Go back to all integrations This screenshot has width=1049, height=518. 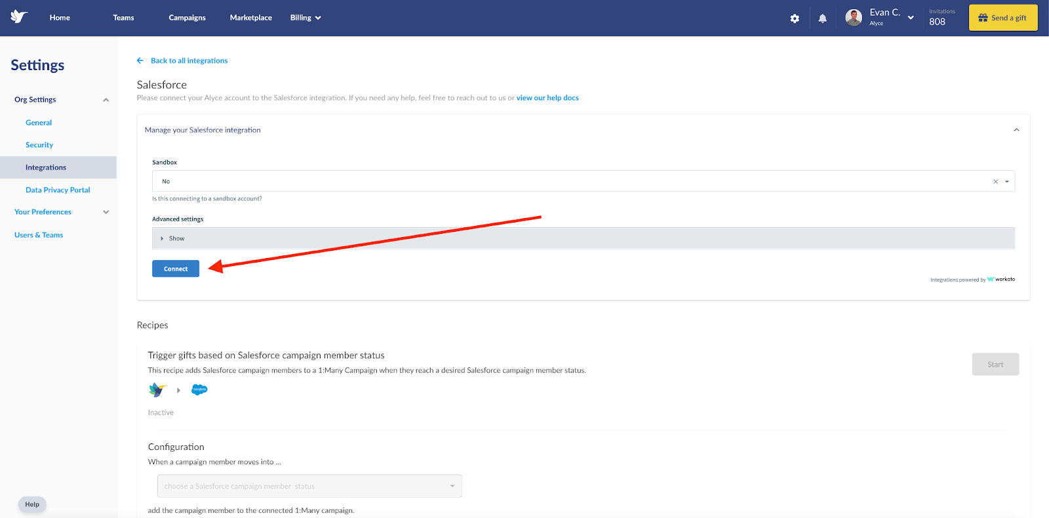pos(189,60)
